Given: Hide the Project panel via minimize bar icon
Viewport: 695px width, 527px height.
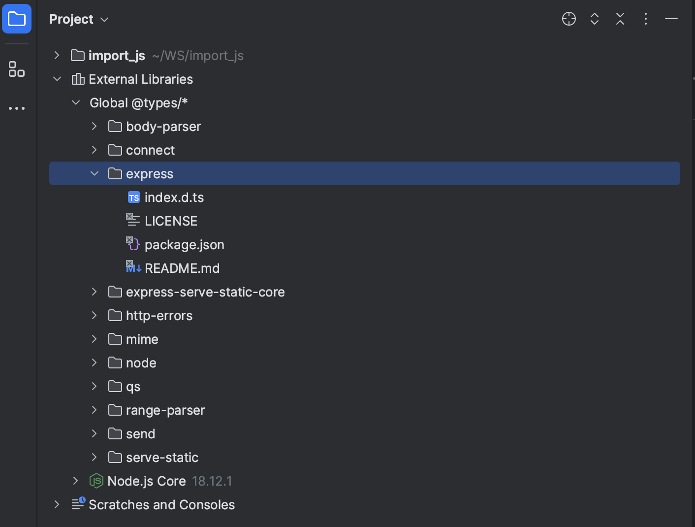Looking at the screenshot, I should pyautogui.click(x=671, y=19).
